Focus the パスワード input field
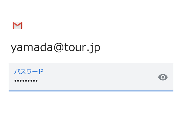182x119 pixels. (91, 77)
